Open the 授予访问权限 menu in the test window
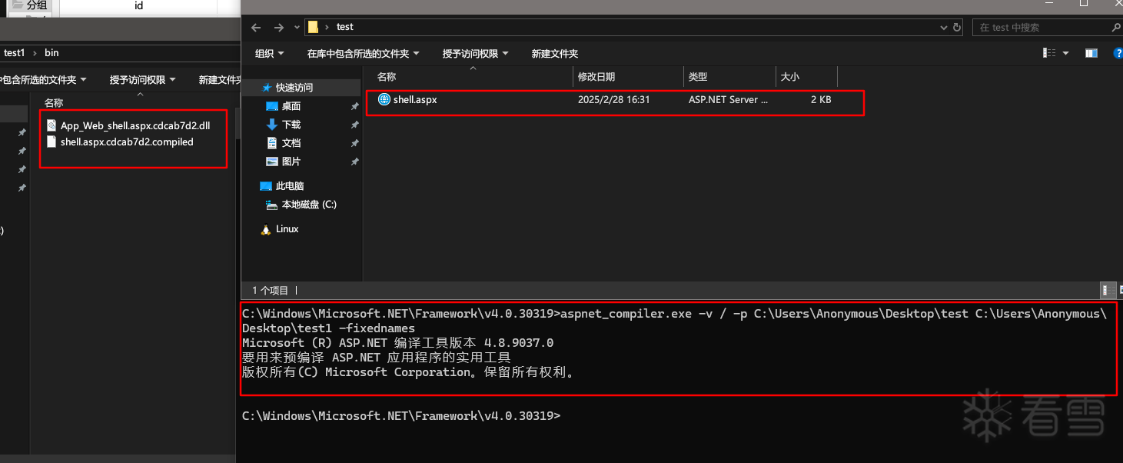 click(x=475, y=53)
